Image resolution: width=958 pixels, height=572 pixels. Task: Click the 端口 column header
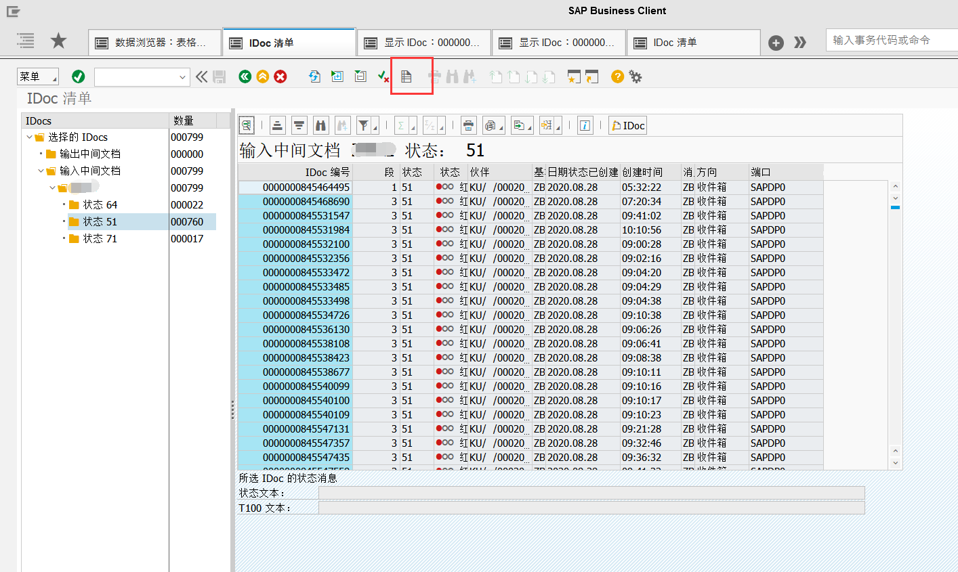tap(786, 172)
